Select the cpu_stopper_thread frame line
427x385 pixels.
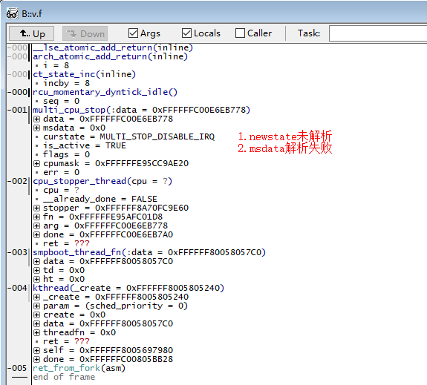[102, 181]
